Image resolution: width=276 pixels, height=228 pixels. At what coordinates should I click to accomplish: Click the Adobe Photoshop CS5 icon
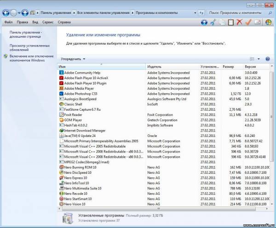(x=61, y=94)
